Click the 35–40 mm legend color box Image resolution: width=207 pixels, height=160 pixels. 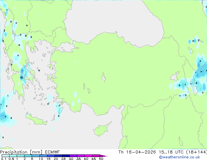click(x=81, y=156)
